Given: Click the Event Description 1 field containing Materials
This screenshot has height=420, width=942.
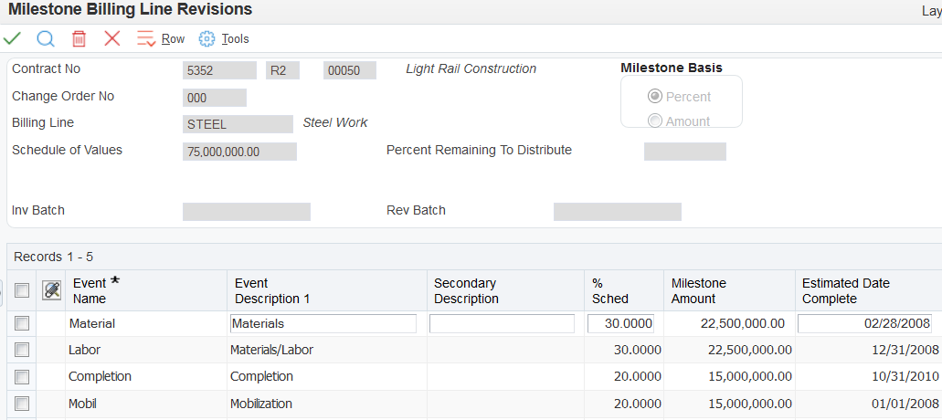Looking at the screenshot, I should click(323, 323).
